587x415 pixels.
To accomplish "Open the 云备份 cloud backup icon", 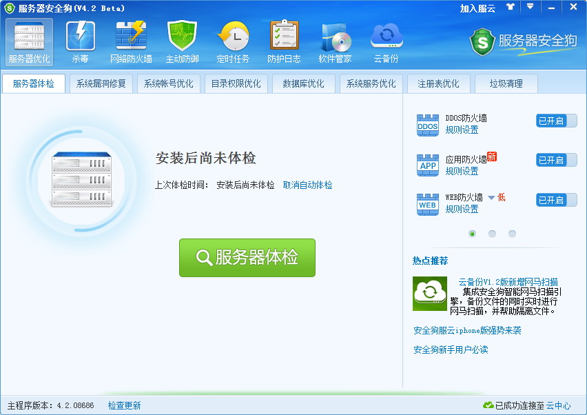I will pos(386,41).
